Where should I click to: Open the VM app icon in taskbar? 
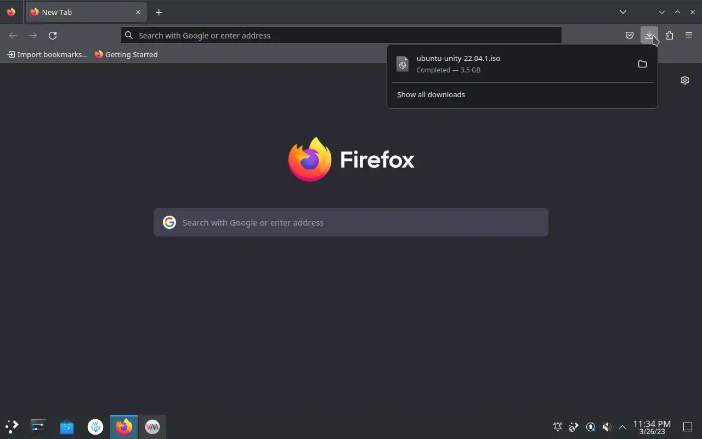tap(152, 426)
